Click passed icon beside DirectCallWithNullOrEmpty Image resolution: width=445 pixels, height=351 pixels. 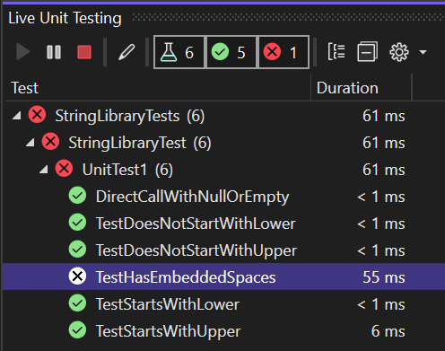point(77,196)
